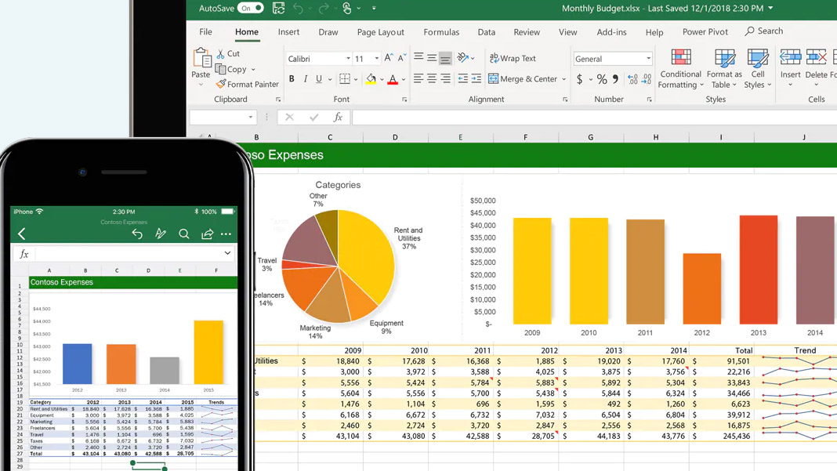The height and width of the screenshot is (471, 837).
Task: Open the Add-ins tab
Action: (x=612, y=32)
